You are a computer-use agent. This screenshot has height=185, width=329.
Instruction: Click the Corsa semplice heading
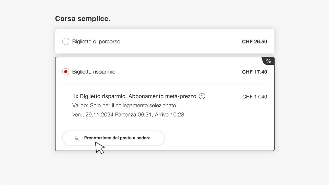click(x=83, y=18)
